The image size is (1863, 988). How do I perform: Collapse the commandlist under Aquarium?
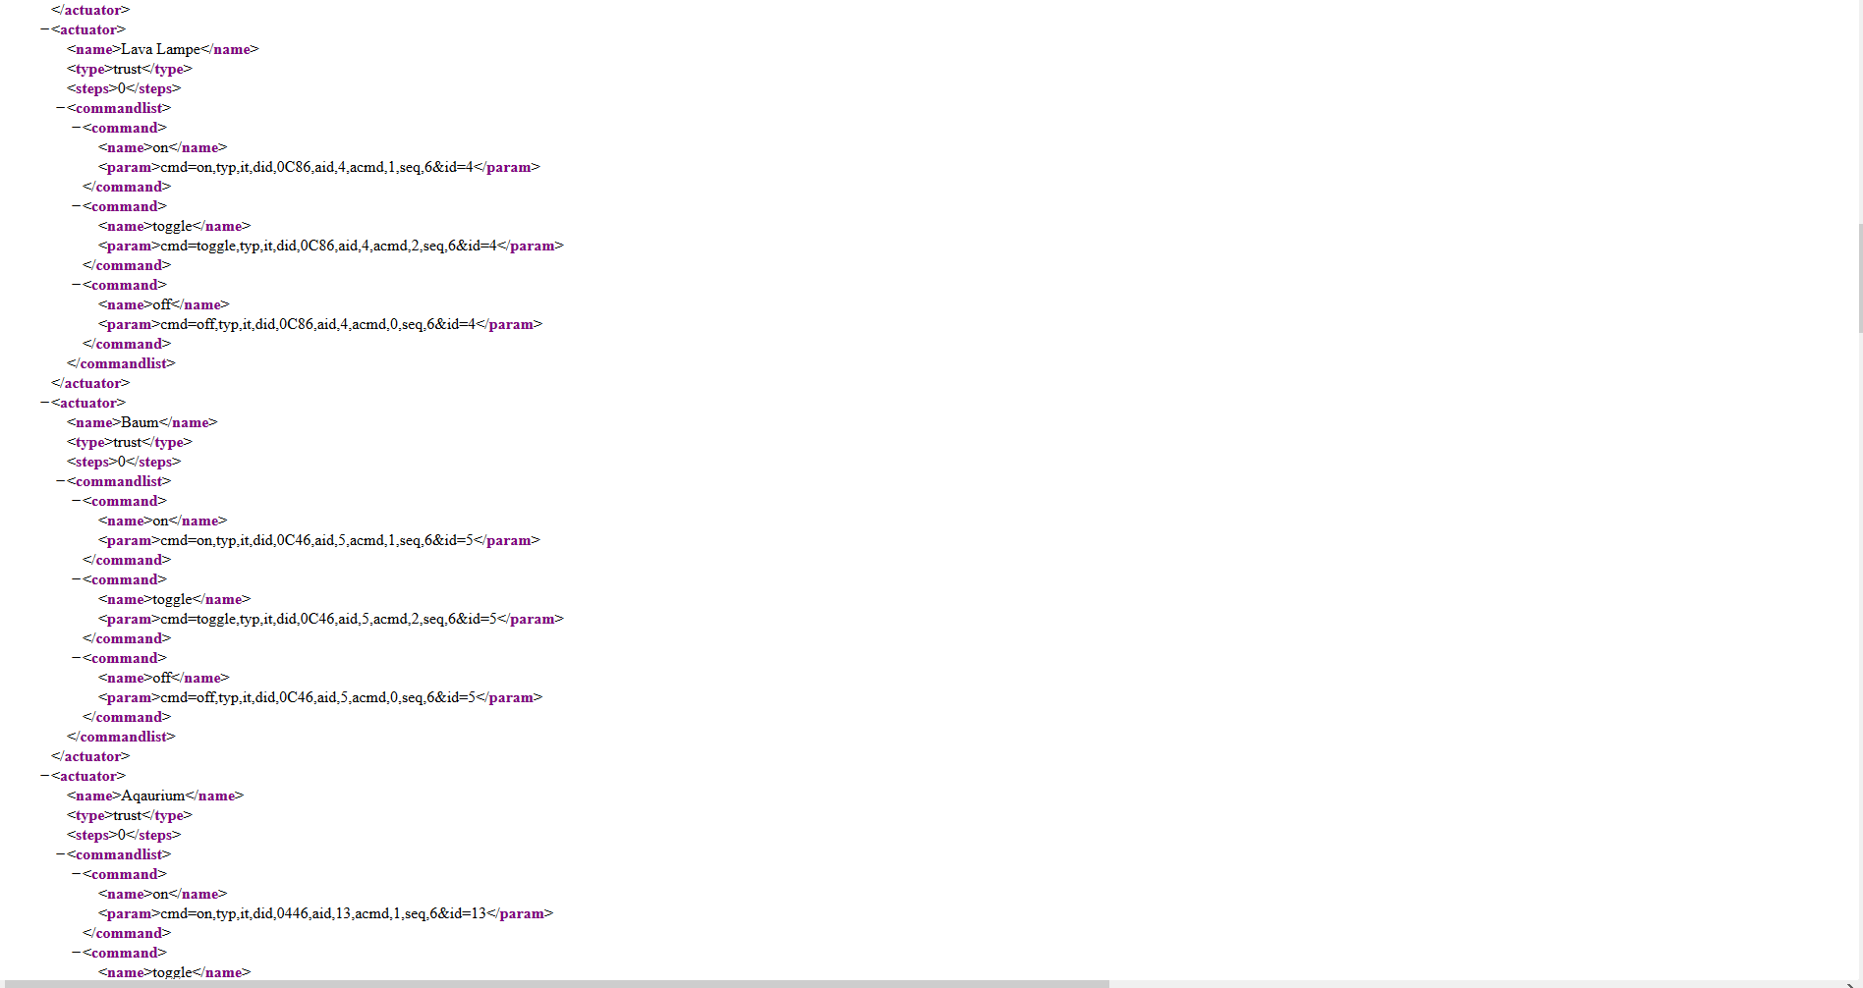[x=61, y=854]
